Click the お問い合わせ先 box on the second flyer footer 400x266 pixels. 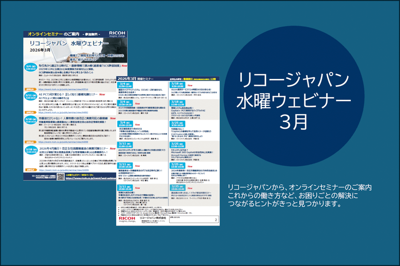(194, 219)
